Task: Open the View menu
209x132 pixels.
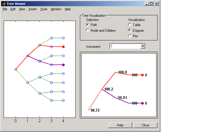Action: click(22, 9)
